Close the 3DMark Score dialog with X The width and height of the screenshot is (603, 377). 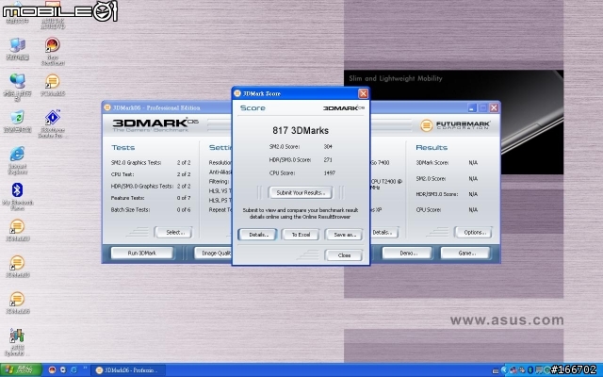pyautogui.click(x=363, y=93)
